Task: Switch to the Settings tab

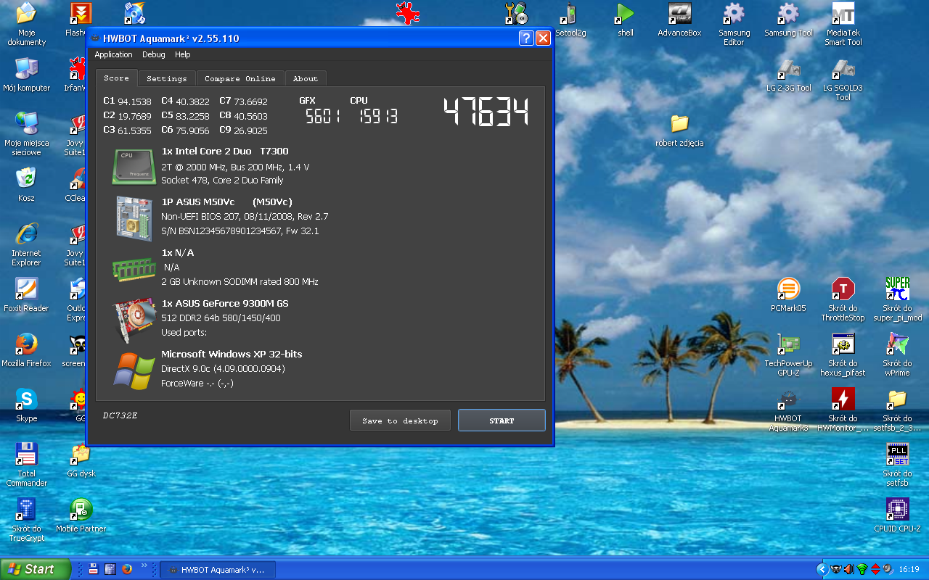Action: [x=167, y=78]
